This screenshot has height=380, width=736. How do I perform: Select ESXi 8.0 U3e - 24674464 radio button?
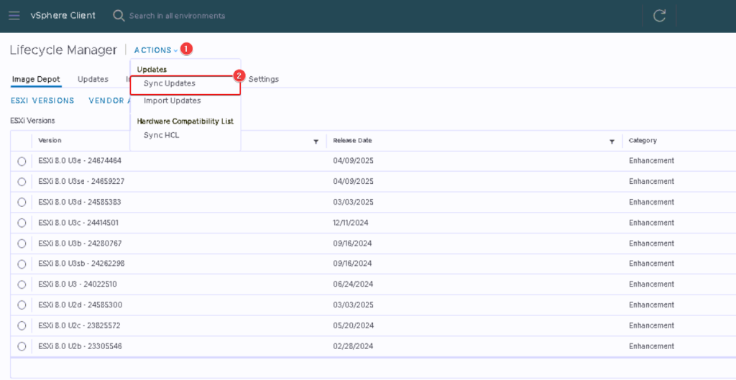[22, 162]
